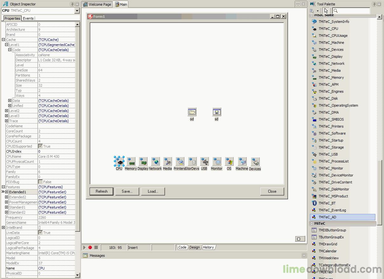This screenshot has height=279, width=384.
Task: Click the Tool Palette selection arrow icon
Action: click(x=326, y=10)
